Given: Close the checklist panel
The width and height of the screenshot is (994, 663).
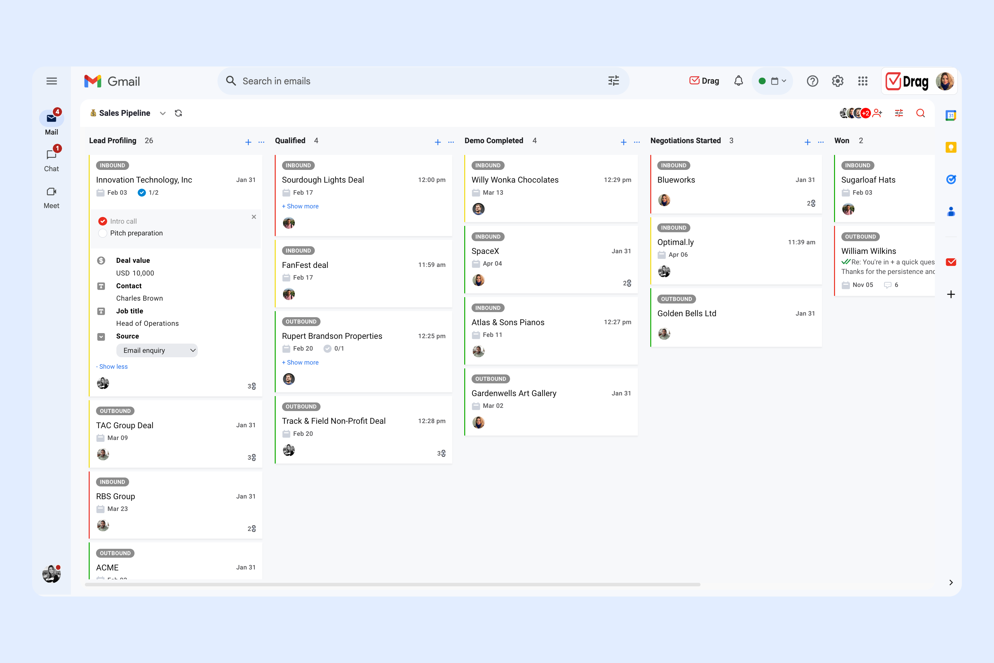Looking at the screenshot, I should (253, 217).
